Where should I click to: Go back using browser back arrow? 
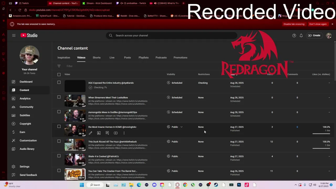(x=10, y=10)
